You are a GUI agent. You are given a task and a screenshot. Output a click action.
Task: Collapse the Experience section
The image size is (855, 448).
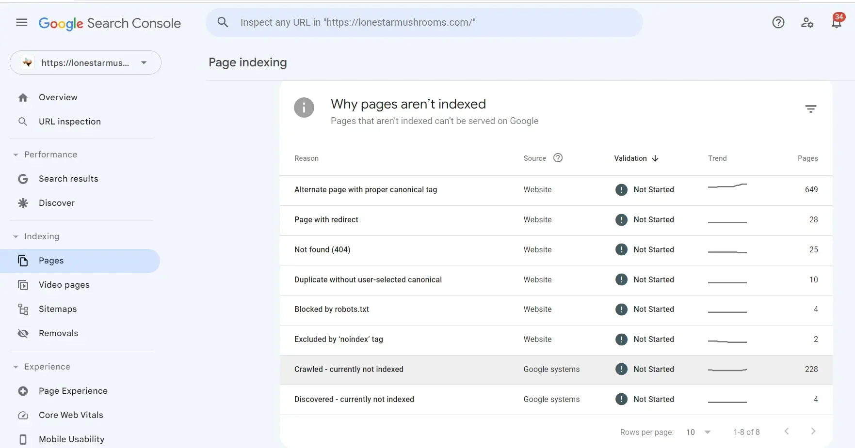click(16, 367)
